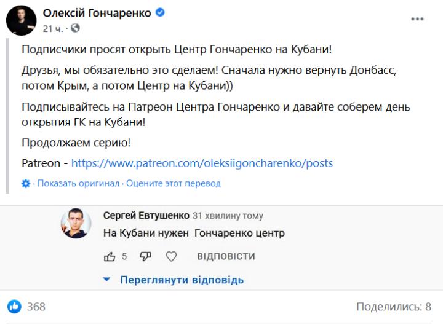Click the verified badge next to Олексій Гончаренко
This screenshot has width=443, height=330.
[160, 14]
